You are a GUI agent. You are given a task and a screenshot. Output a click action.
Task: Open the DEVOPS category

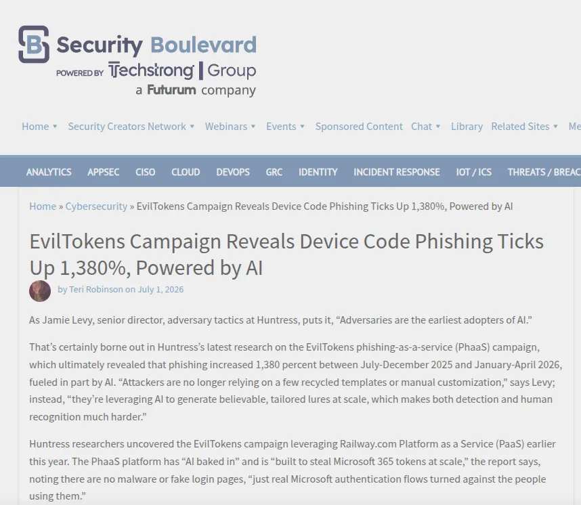coord(233,172)
